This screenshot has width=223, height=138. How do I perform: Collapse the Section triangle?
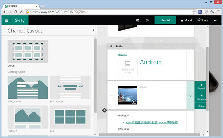click(111, 46)
